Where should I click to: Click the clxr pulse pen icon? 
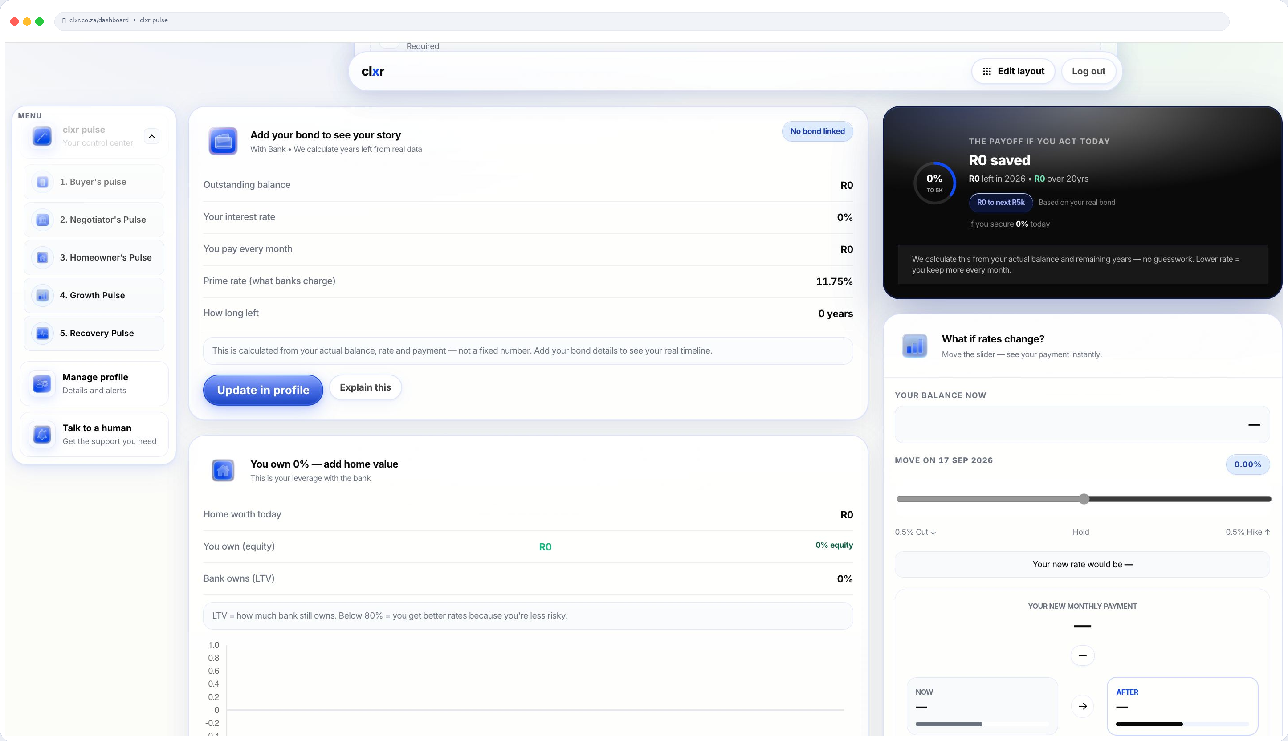click(x=42, y=136)
